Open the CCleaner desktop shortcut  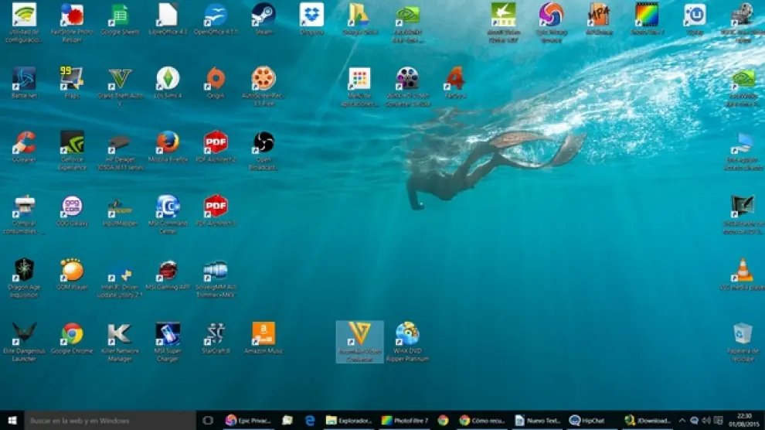tap(24, 142)
